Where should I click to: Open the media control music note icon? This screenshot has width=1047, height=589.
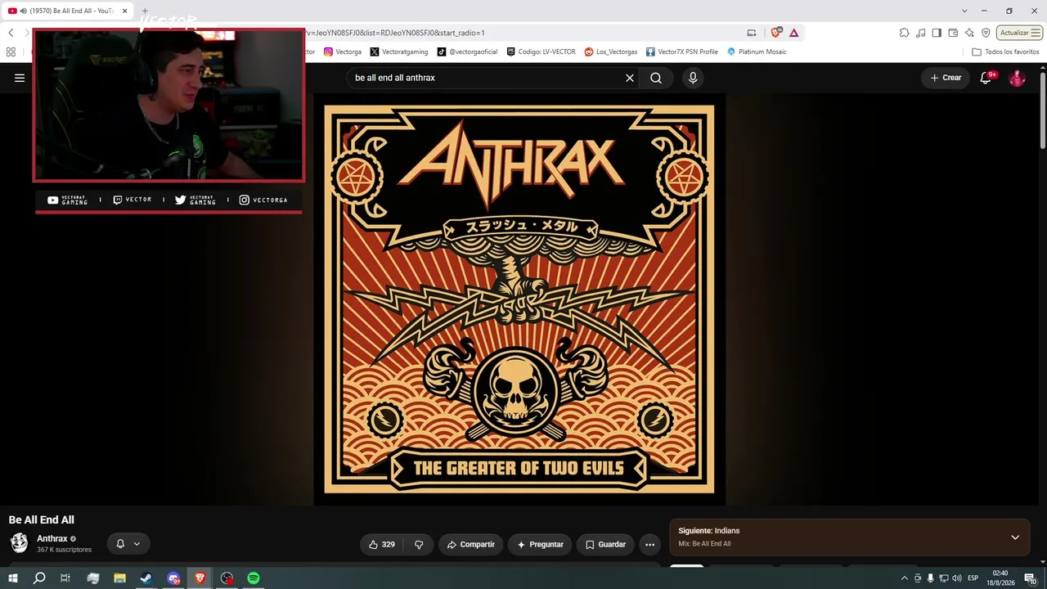[921, 33]
